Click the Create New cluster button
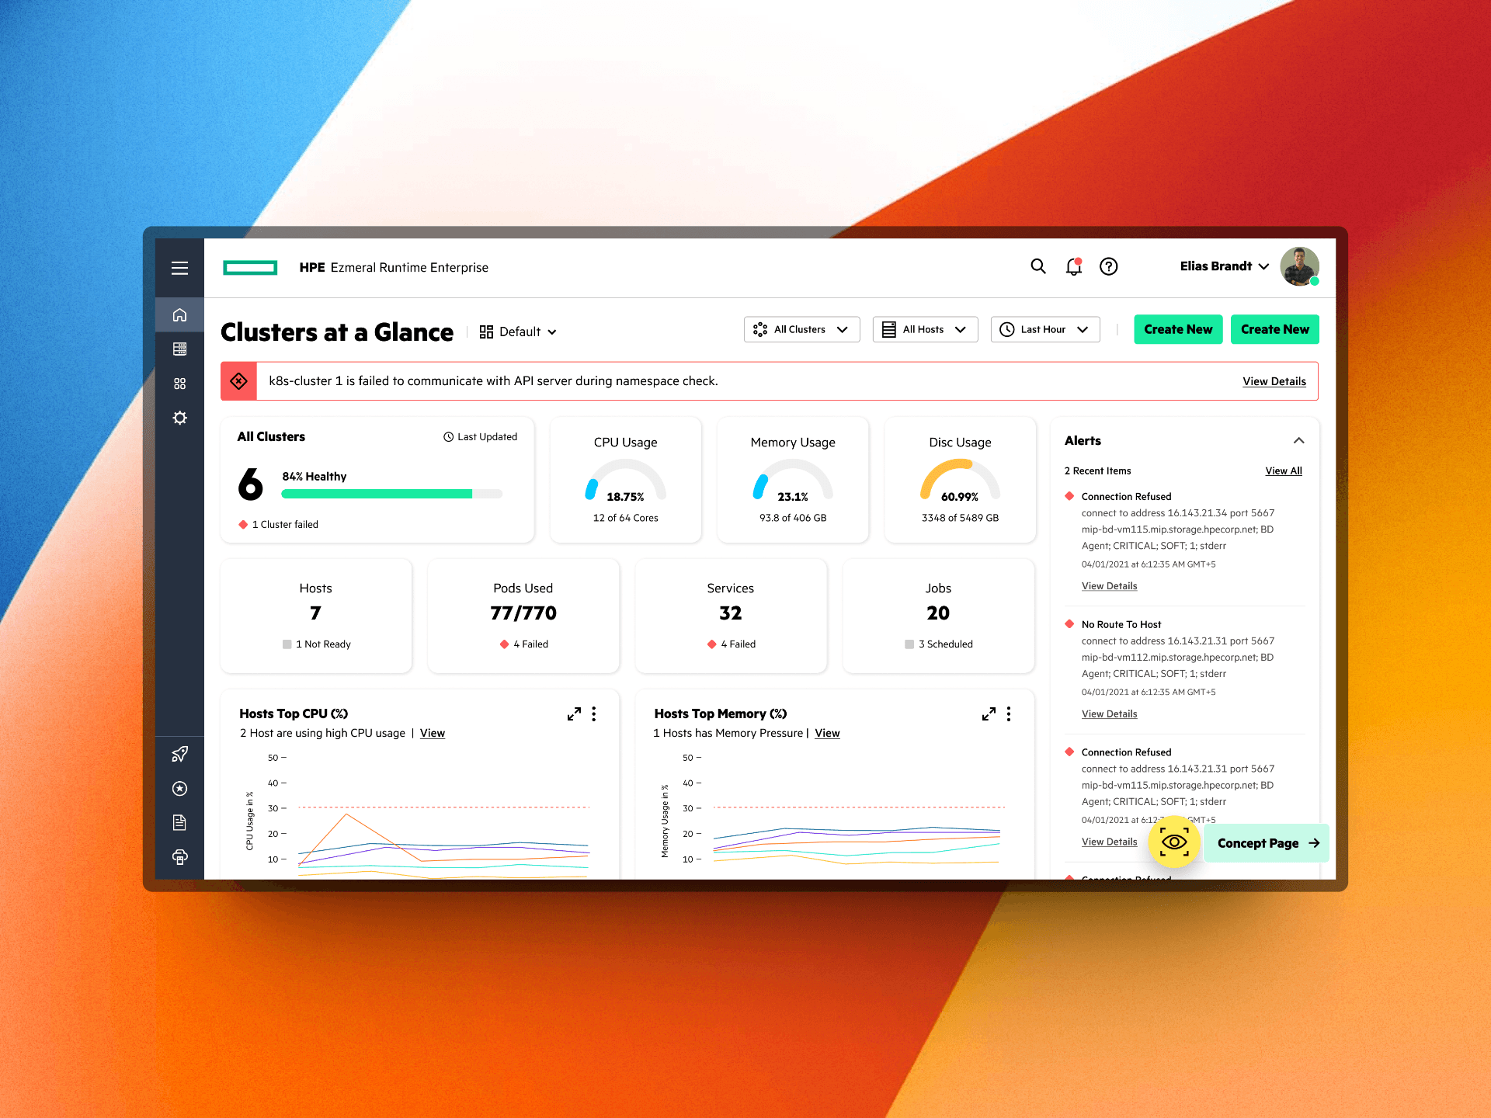Image resolution: width=1491 pixels, height=1118 pixels. 1176,330
